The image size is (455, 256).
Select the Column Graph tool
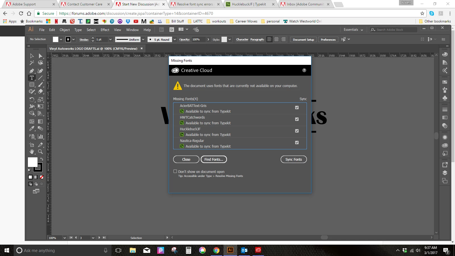pyautogui.click(x=41, y=137)
